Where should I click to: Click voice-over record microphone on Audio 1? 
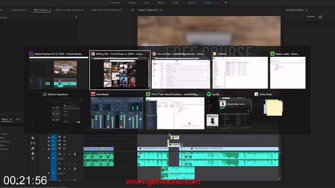pos(75,154)
